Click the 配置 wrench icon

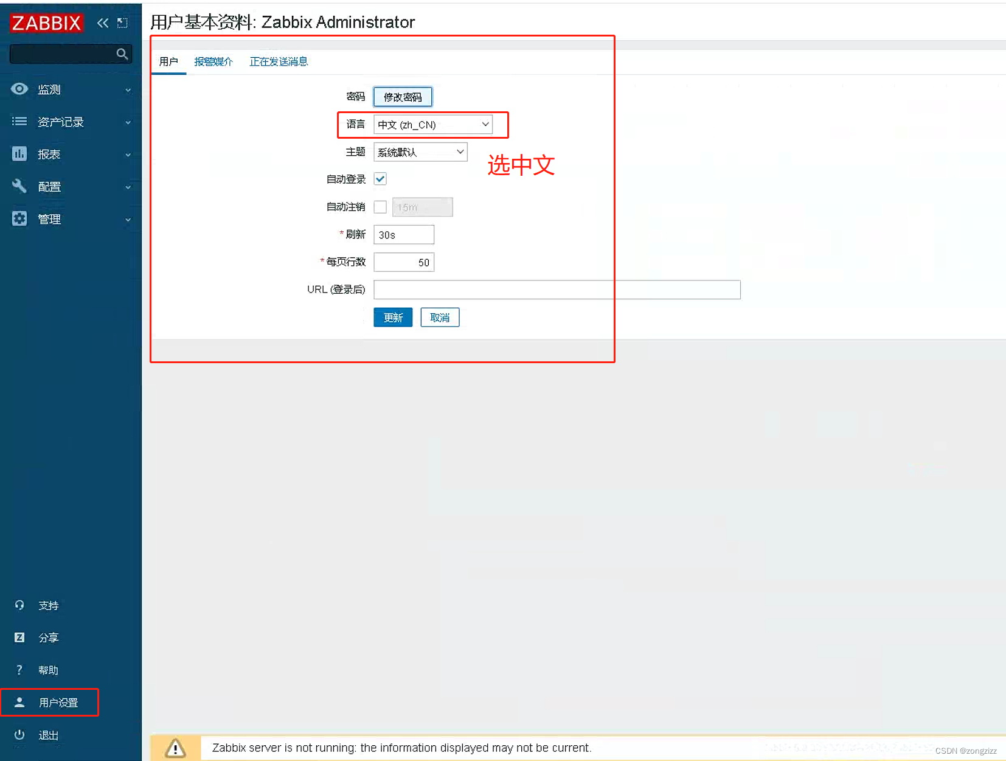click(x=19, y=186)
